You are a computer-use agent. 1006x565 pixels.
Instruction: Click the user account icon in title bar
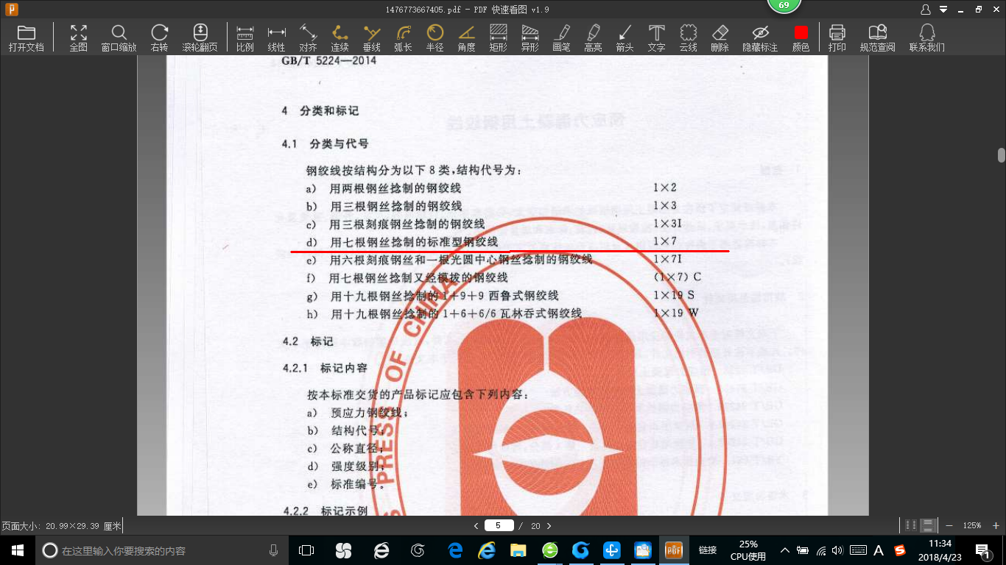[926, 10]
